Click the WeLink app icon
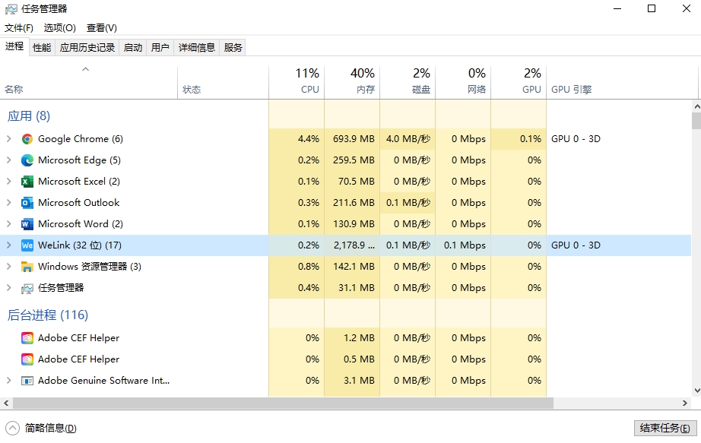 [27, 245]
